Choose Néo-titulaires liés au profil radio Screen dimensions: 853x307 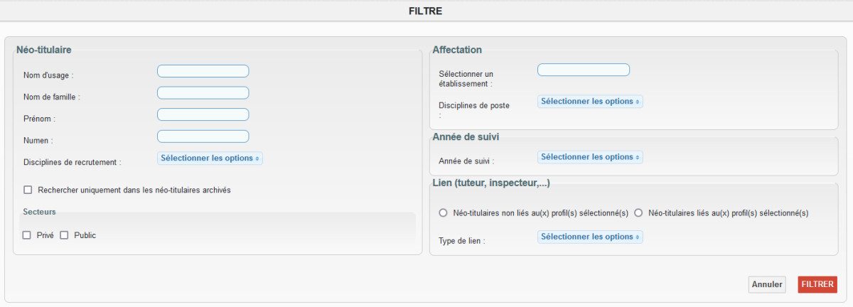click(x=638, y=212)
